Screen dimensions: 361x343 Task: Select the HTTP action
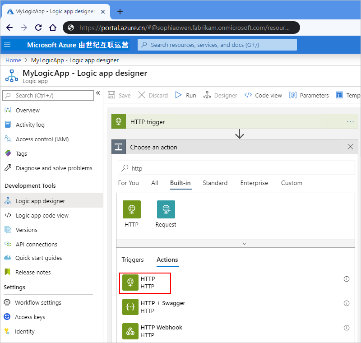(x=145, y=283)
